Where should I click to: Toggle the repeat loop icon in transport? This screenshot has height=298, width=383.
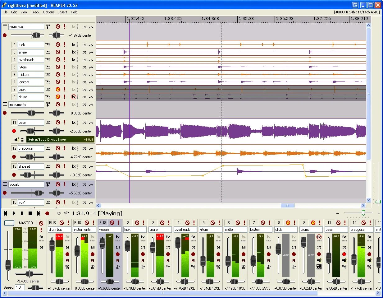59,213
